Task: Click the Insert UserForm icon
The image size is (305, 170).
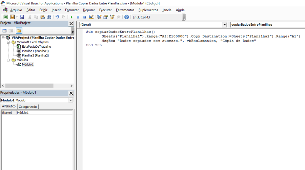Action: pyautogui.click(x=12, y=17)
